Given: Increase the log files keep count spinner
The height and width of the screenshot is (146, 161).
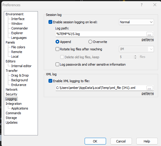Looking at the screenshot, I should coord(135,56).
